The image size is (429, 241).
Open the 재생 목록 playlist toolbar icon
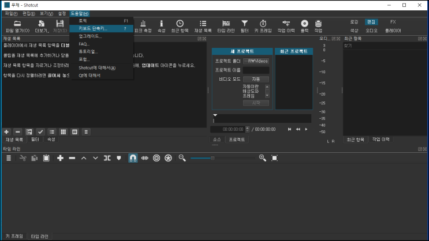pos(203,27)
